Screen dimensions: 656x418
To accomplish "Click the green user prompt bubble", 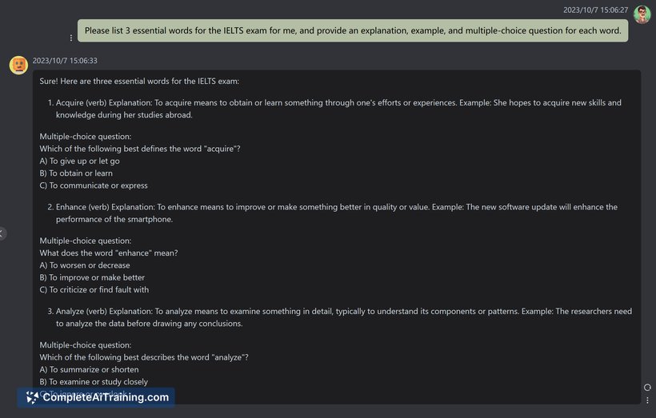I will point(353,30).
